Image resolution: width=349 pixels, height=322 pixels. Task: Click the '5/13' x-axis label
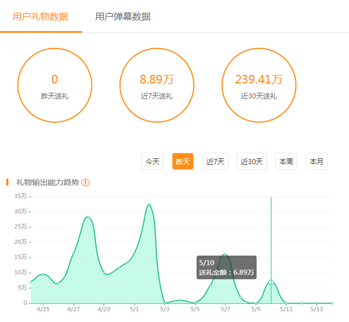point(317,309)
